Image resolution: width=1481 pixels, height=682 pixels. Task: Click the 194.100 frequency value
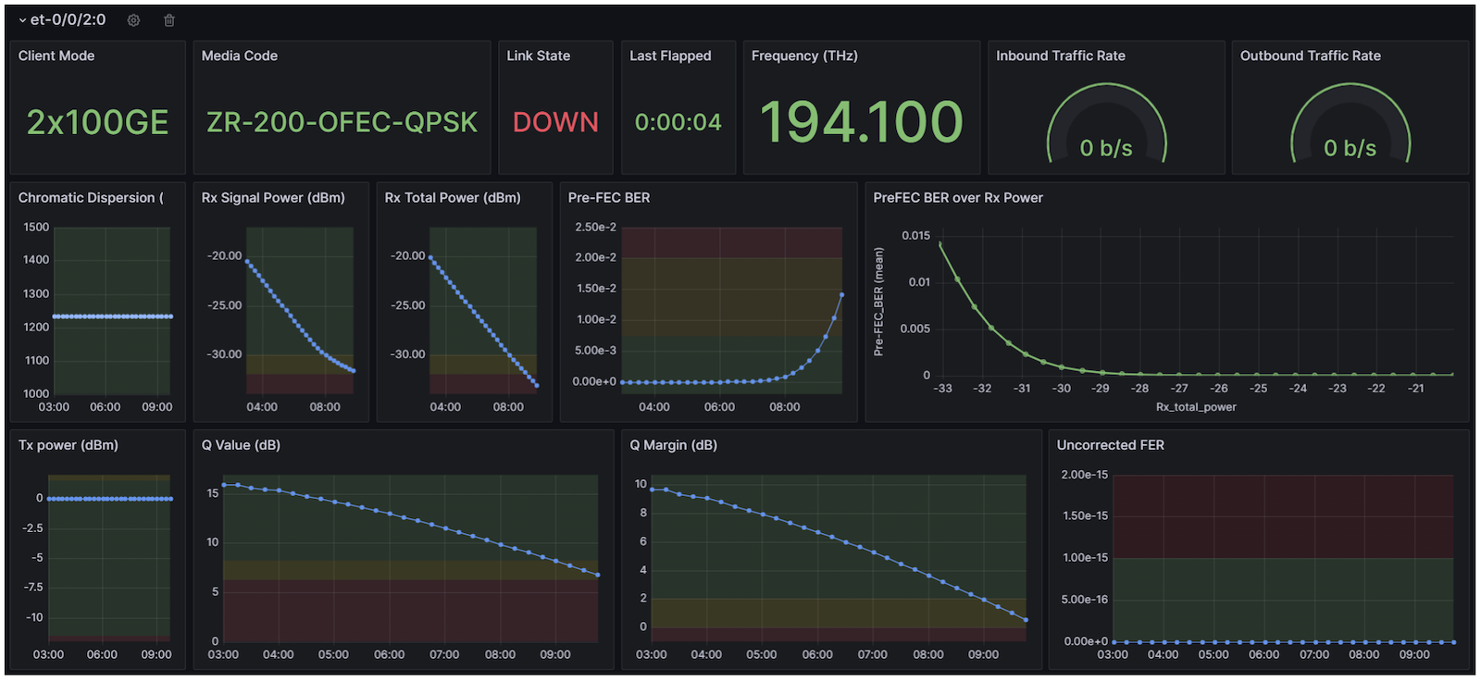pyautogui.click(x=862, y=122)
